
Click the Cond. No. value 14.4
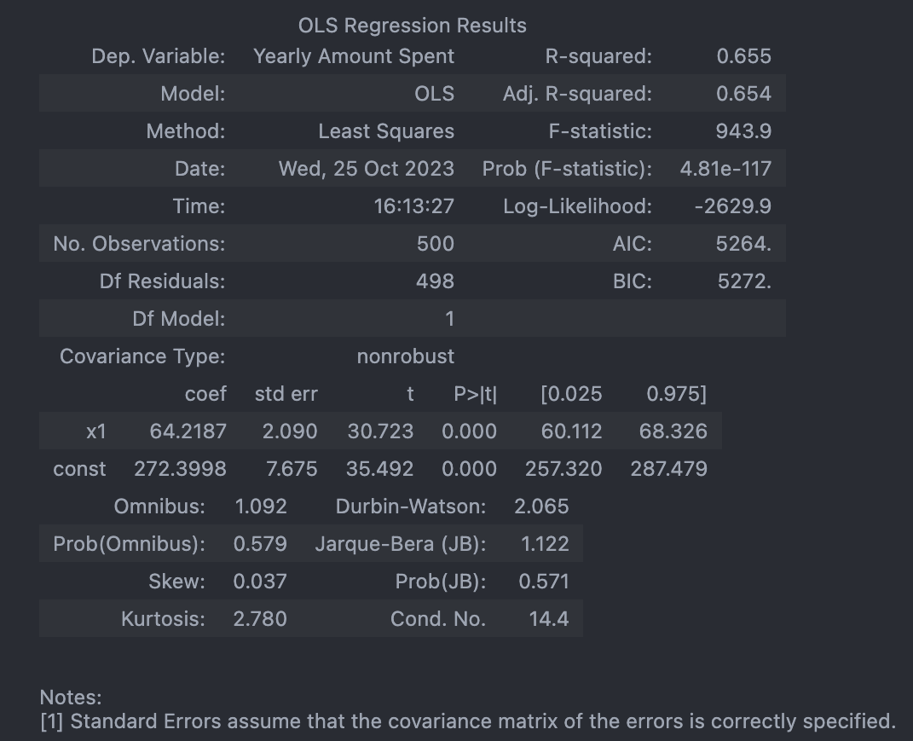[x=548, y=619]
